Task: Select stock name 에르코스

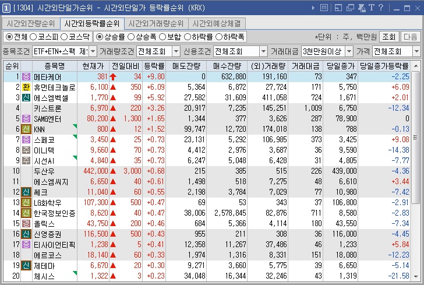Action: pos(48,255)
